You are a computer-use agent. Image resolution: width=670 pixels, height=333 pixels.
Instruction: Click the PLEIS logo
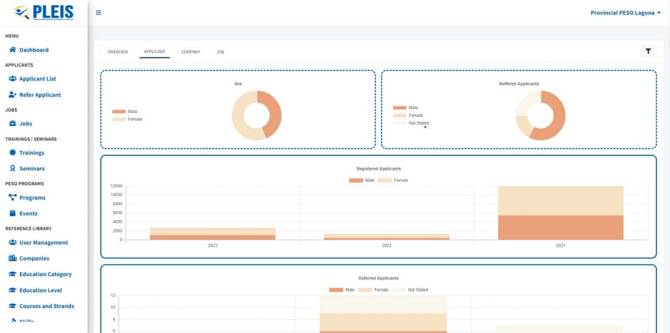pyautogui.click(x=44, y=12)
